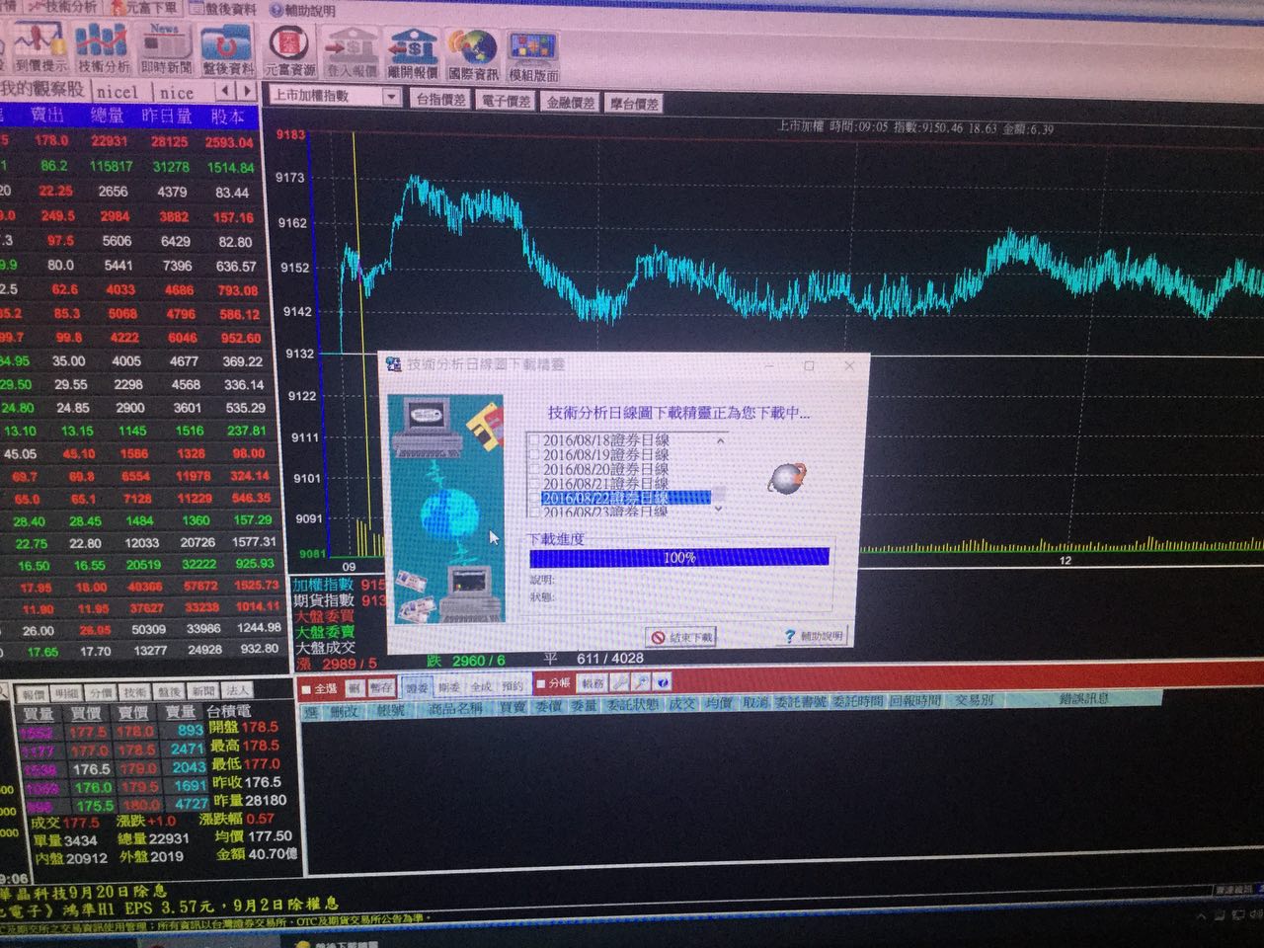Toggle the 全選 select-all checkbox
This screenshot has height=948, width=1264.
coord(307,688)
